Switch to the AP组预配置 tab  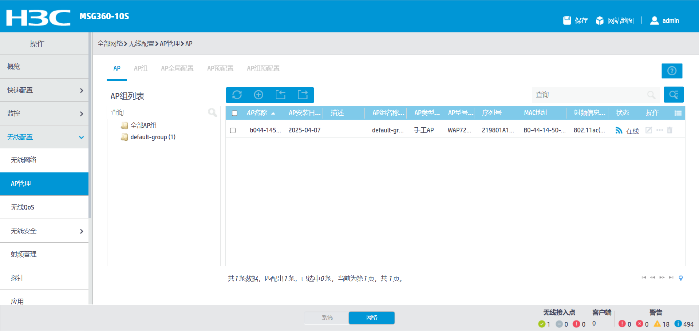(x=263, y=68)
